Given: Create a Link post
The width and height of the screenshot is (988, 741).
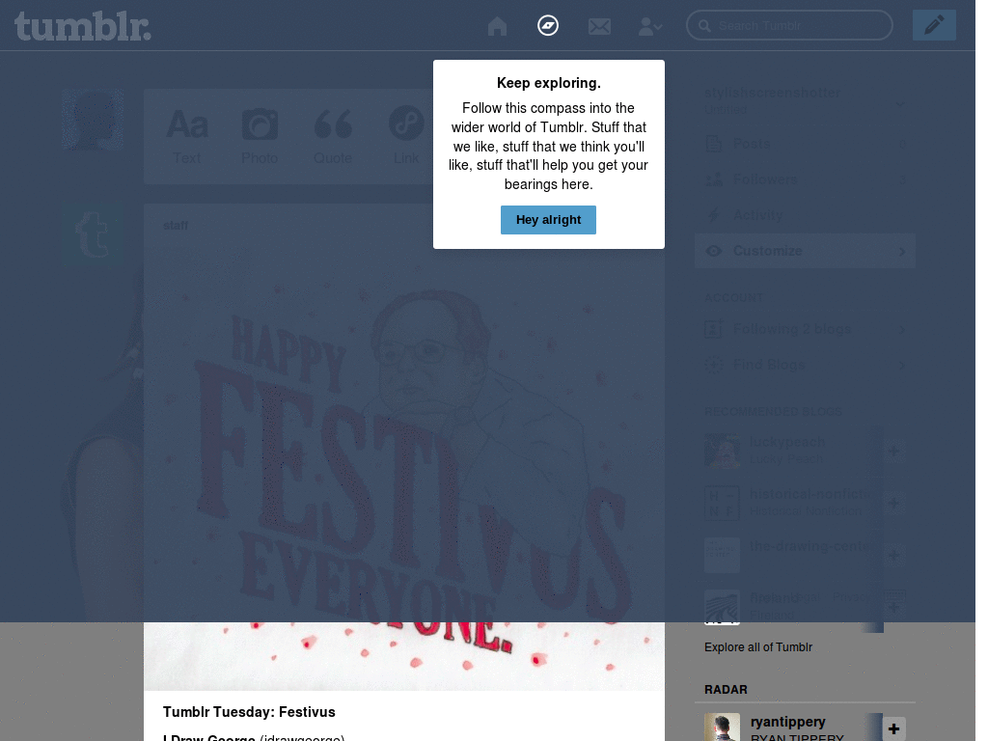Looking at the screenshot, I should click(406, 135).
